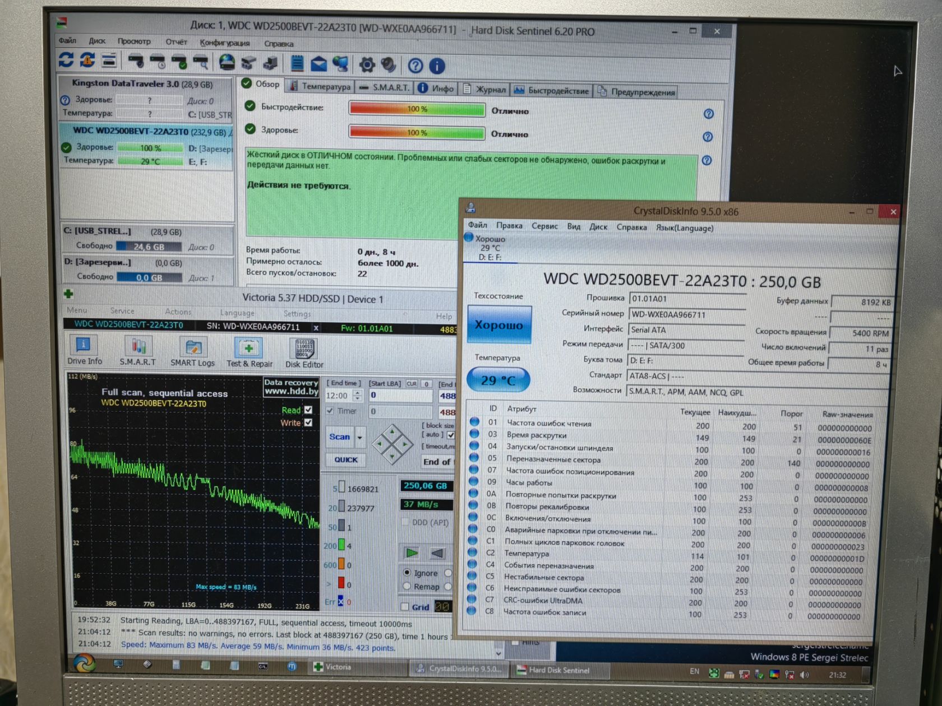Click help icon beside Быстродействие bar
Screen dimensions: 942x706
709,114
